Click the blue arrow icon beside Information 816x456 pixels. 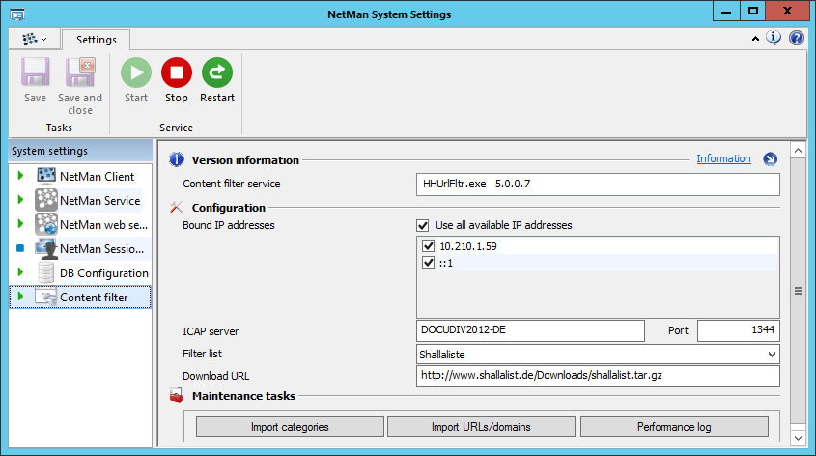pos(770,159)
